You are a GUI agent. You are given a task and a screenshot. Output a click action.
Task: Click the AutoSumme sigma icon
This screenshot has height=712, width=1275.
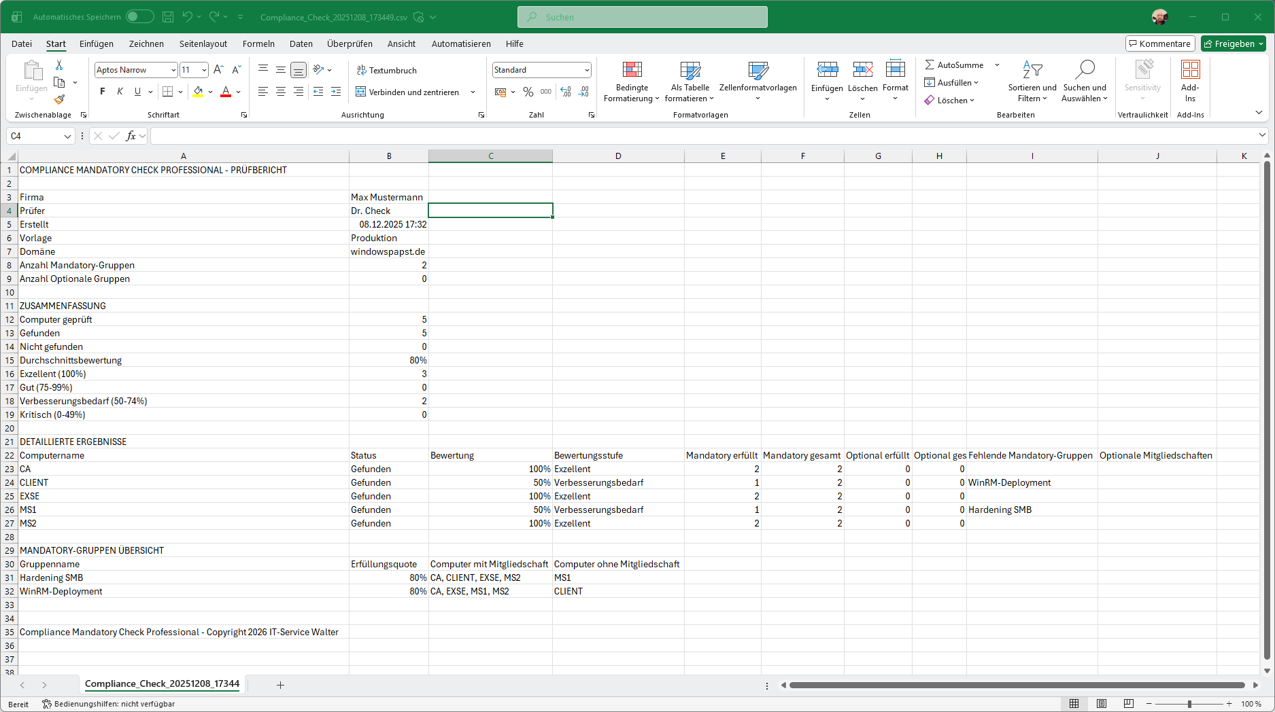(x=929, y=65)
